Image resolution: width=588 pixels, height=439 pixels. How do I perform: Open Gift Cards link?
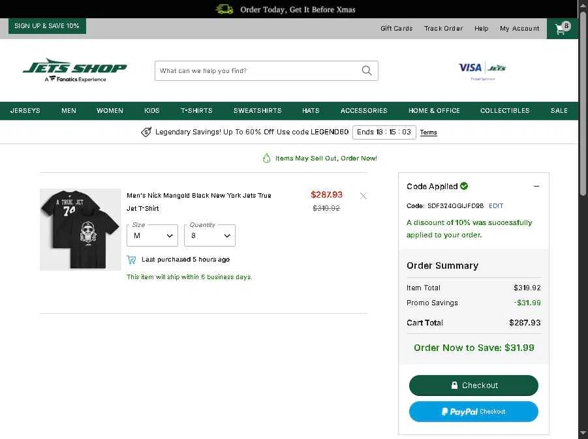(x=396, y=29)
